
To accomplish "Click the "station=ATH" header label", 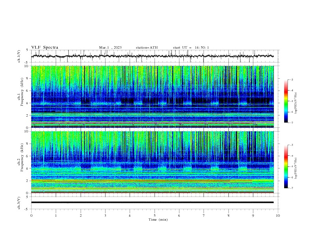I will pyautogui.click(x=147, y=47).
